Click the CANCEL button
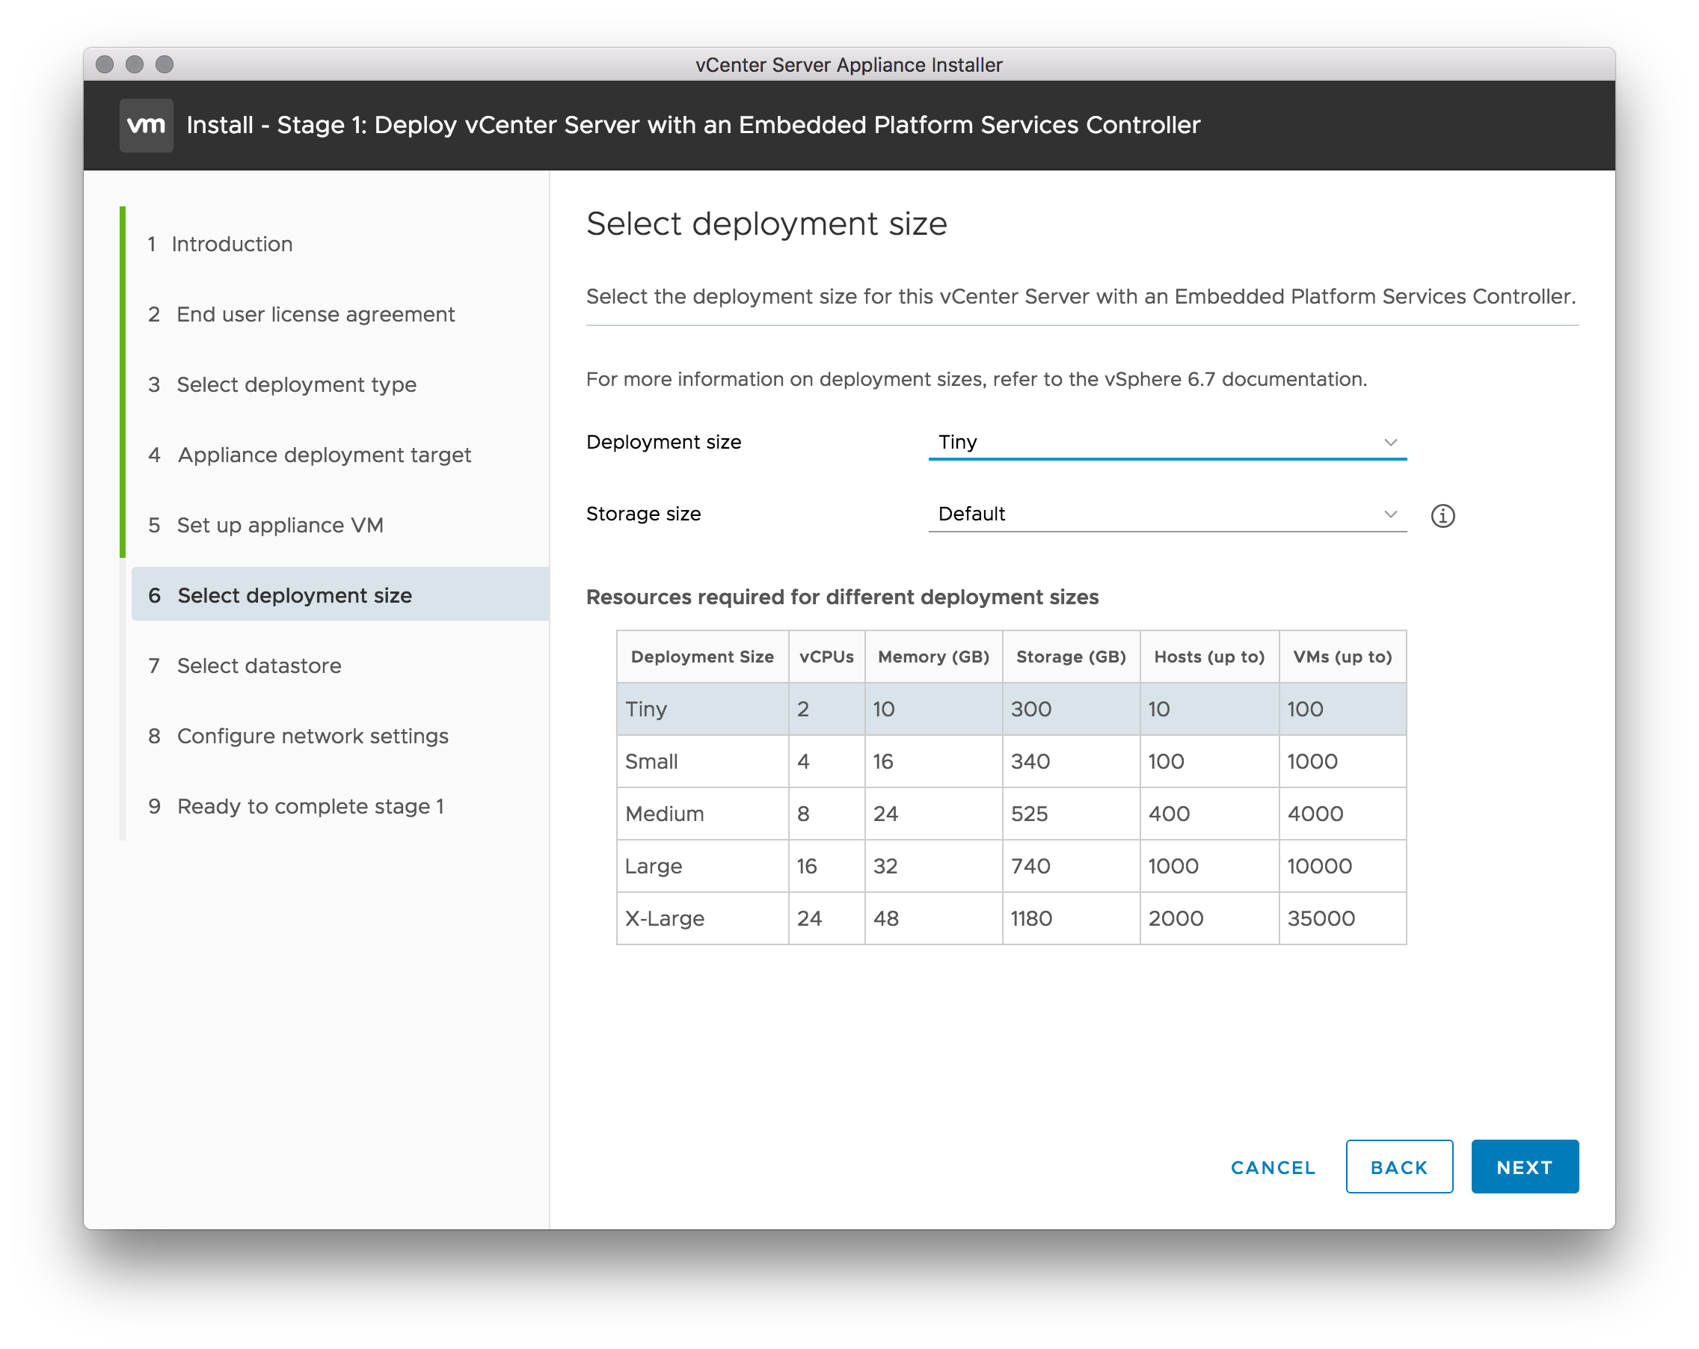The height and width of the screenshot is (1349, 1699). point(1273,1167)
